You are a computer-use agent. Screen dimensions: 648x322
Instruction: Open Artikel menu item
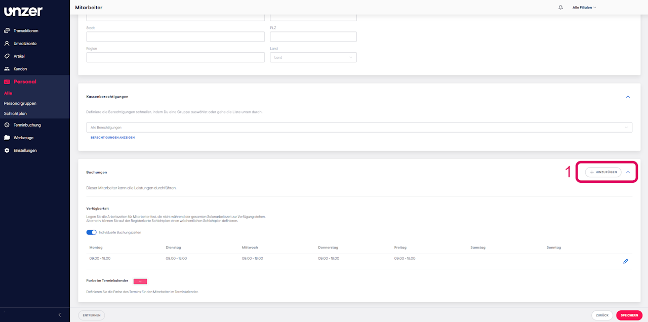19,56
